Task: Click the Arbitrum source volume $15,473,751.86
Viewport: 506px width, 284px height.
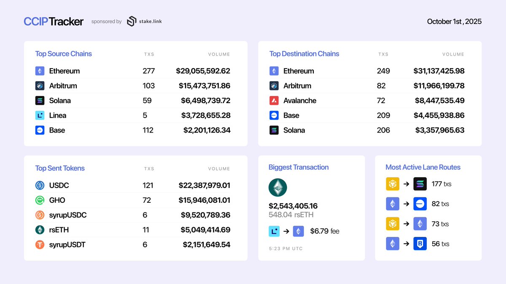Action: pos(205,86)
